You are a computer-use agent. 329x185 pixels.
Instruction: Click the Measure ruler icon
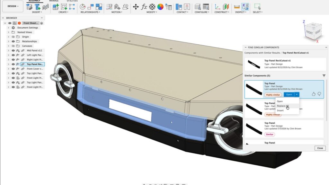[237, 7]
